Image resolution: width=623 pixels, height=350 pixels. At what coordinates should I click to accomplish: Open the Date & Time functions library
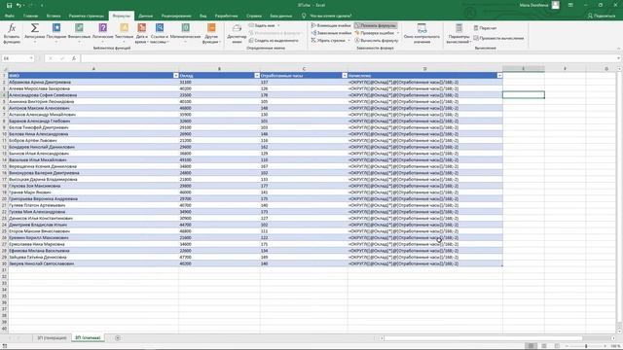click(141, 33)
